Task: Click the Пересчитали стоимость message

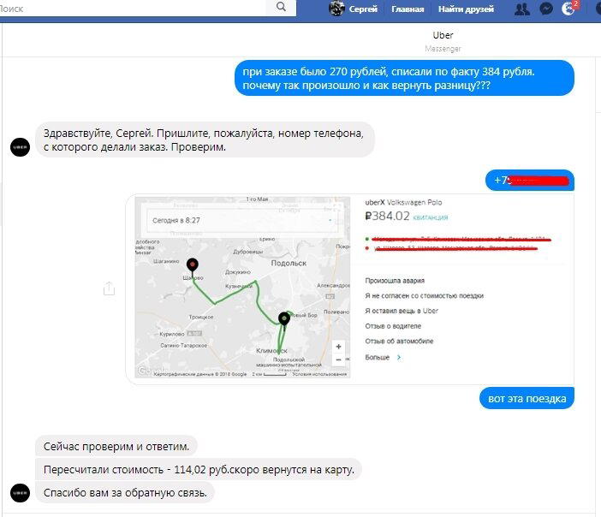Action: (199, 469)
